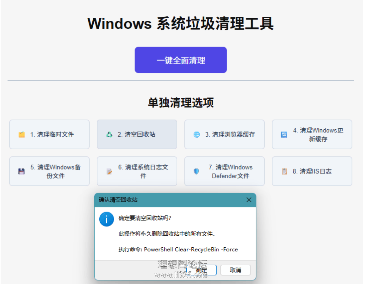
Task: Click the blue shield Defender icon
Action: [196, 171]
